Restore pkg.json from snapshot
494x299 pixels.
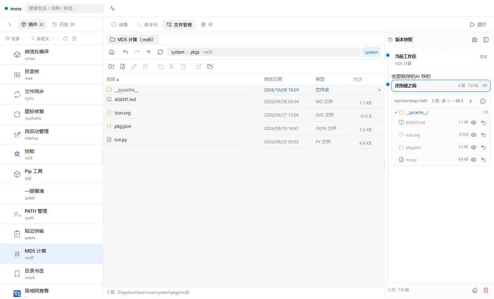[483, 147]
